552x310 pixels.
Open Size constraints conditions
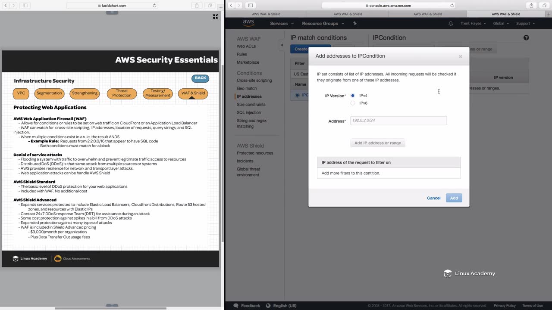251,105
